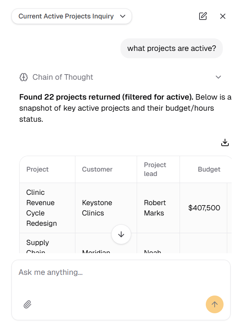Attach a file with the paperclip icon
This screenshot has width=242, height=328.
(27, 304)
